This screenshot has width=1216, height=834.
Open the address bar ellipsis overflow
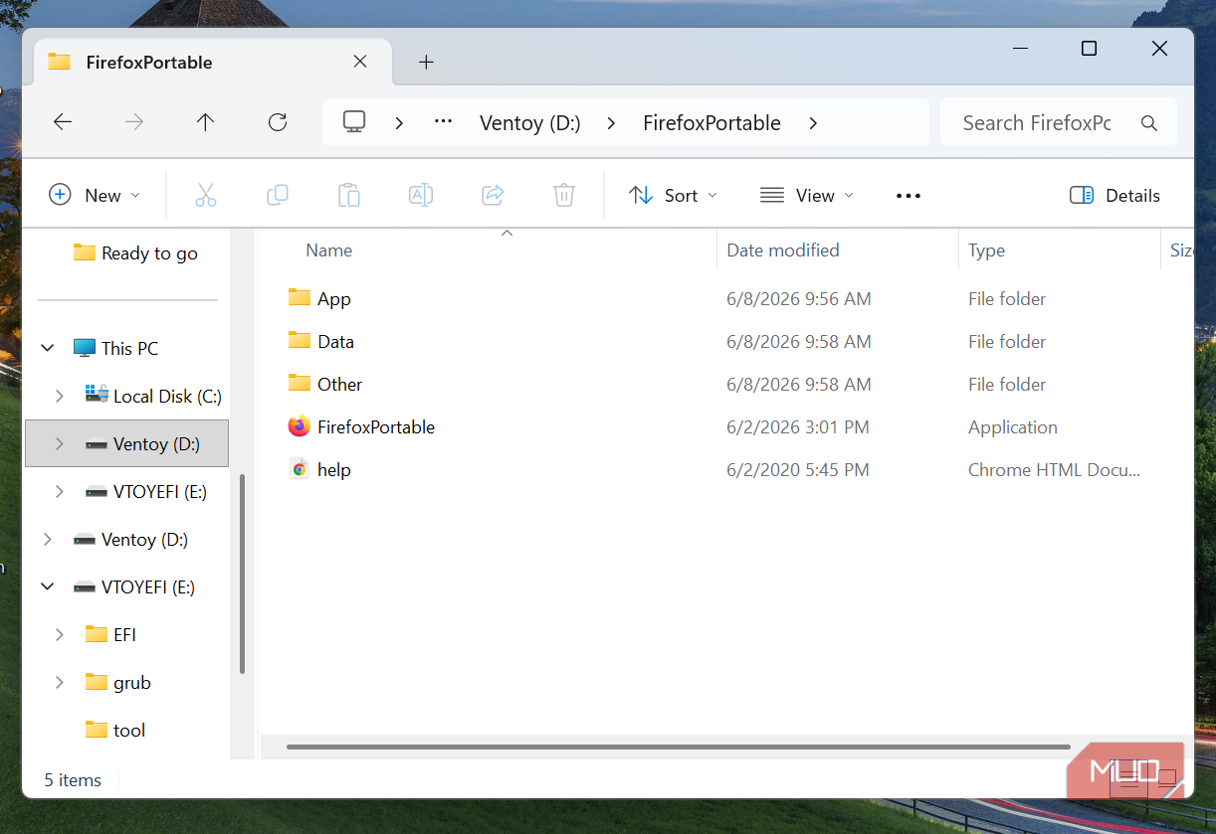[444, 122]
